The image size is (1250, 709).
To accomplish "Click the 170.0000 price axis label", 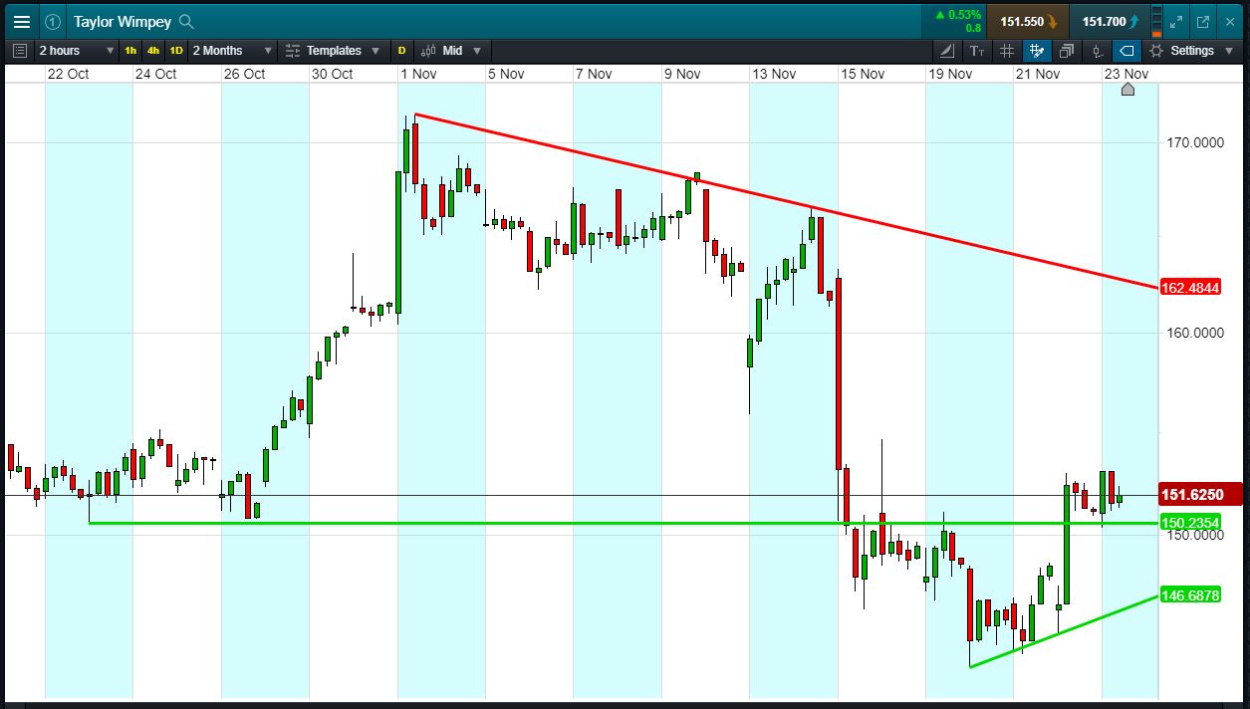I will point(1194,143).
